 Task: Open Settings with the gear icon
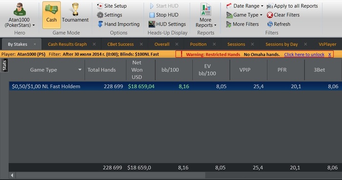pyautogui.click(x=109, y=15)
